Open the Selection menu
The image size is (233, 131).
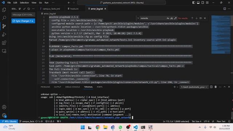[24, 3]
